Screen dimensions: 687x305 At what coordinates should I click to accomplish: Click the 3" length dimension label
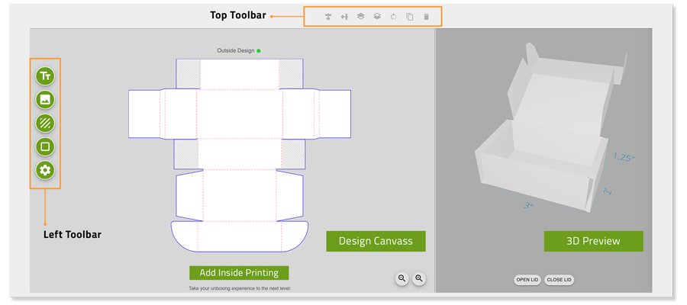(x=528, y=205)
